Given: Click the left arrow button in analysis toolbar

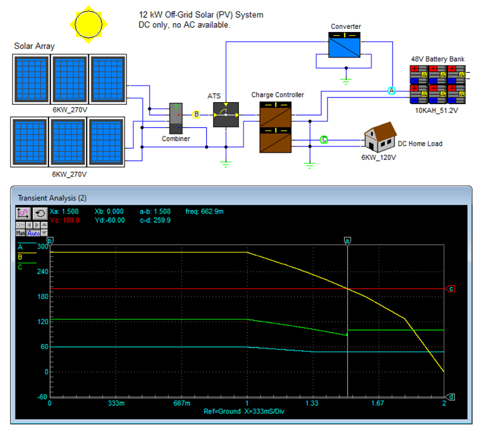Looking at the screenshot, I should (30, 225).
